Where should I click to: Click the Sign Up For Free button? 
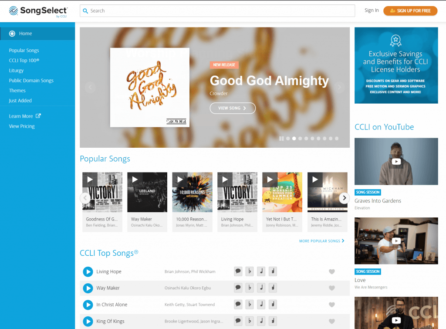(410, 11)
